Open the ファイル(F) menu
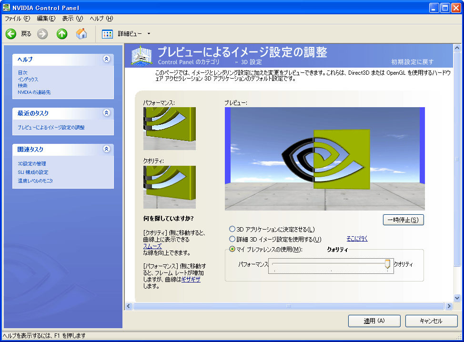Viewport: 464px width, 342px height. 17,19
